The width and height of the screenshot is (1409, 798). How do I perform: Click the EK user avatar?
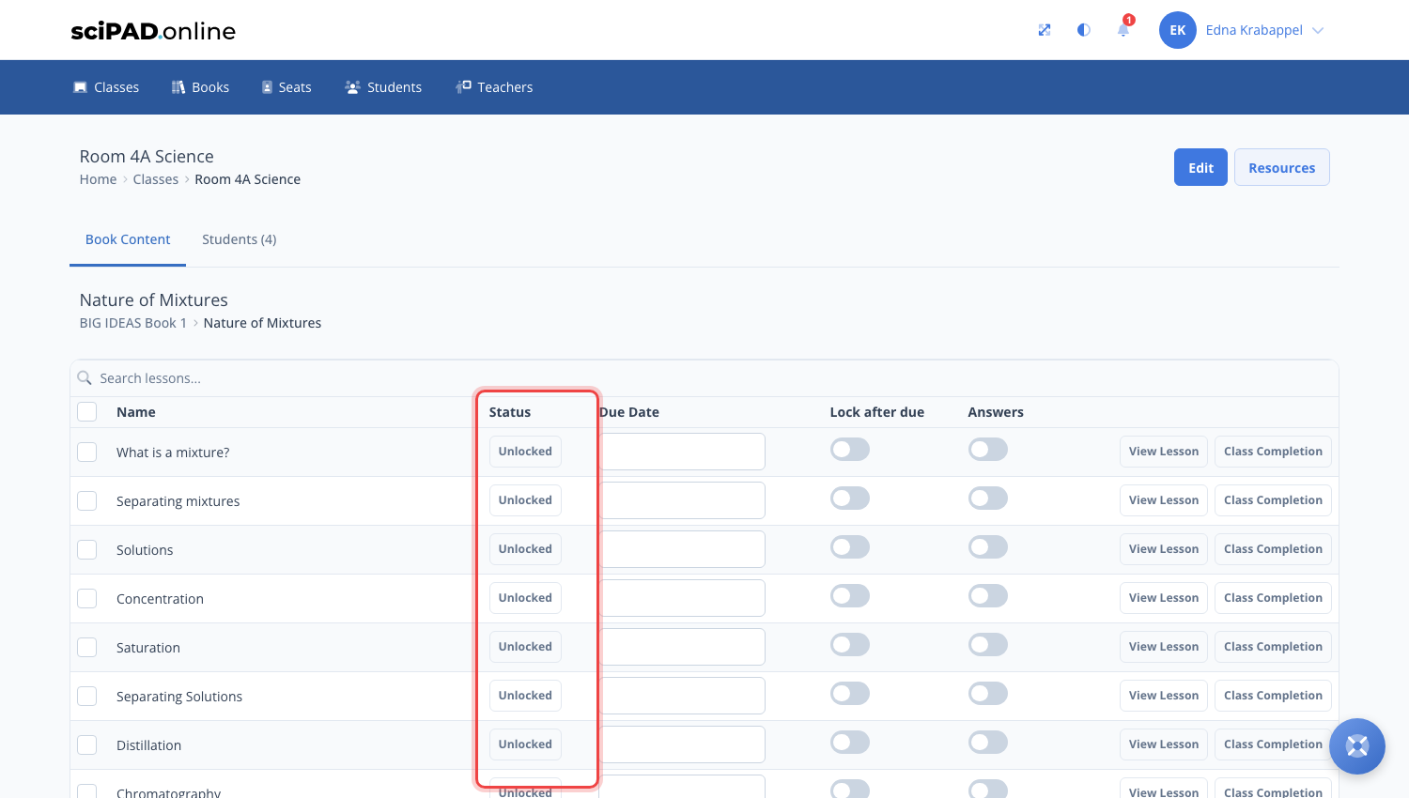[x=1178, y=30]
